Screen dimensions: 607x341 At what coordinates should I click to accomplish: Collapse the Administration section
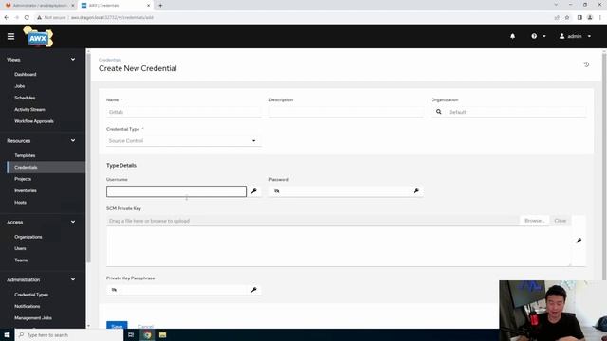coord(73,279)
